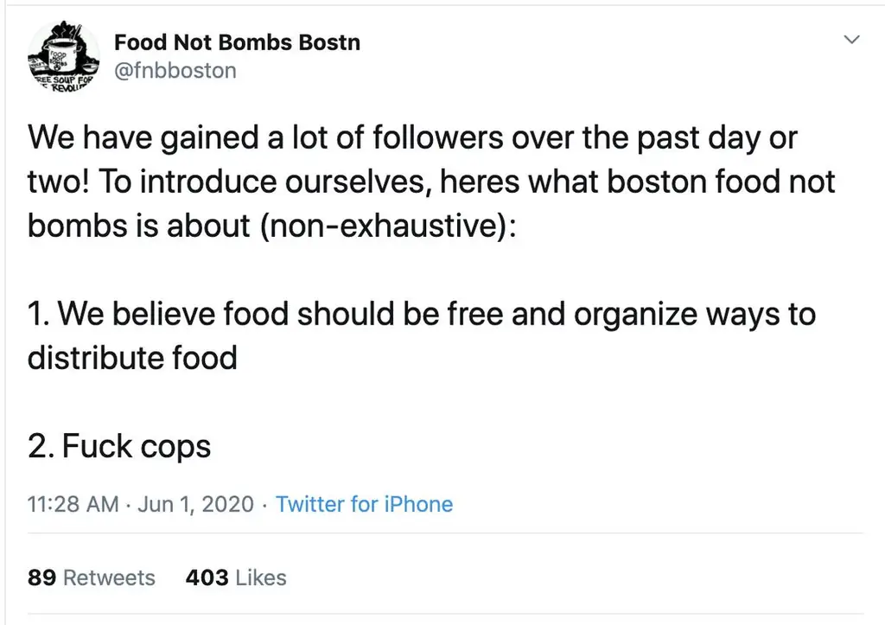Click the 'distribute food' line of text
Image resolution: width=885 pixels, height=625 pixels.
pyautogui.click(x=132, y=358)
